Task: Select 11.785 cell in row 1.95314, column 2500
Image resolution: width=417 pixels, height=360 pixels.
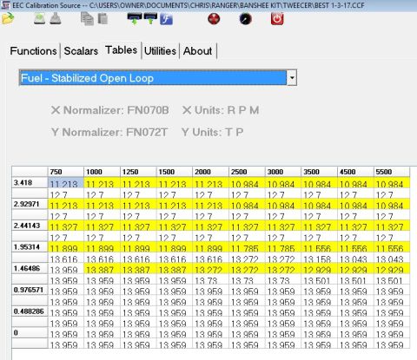Action: pos(247,248)
